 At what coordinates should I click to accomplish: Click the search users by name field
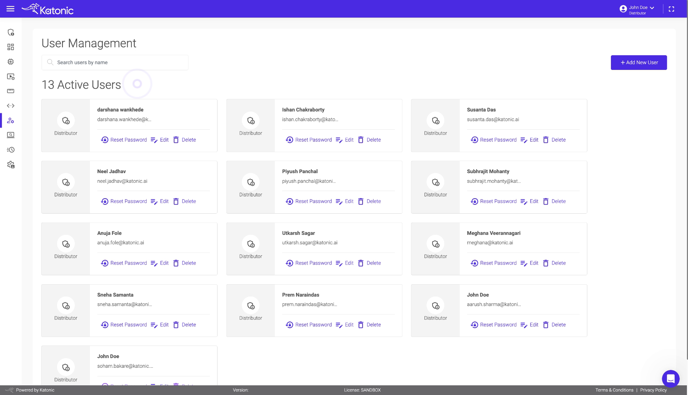(115, 62)
